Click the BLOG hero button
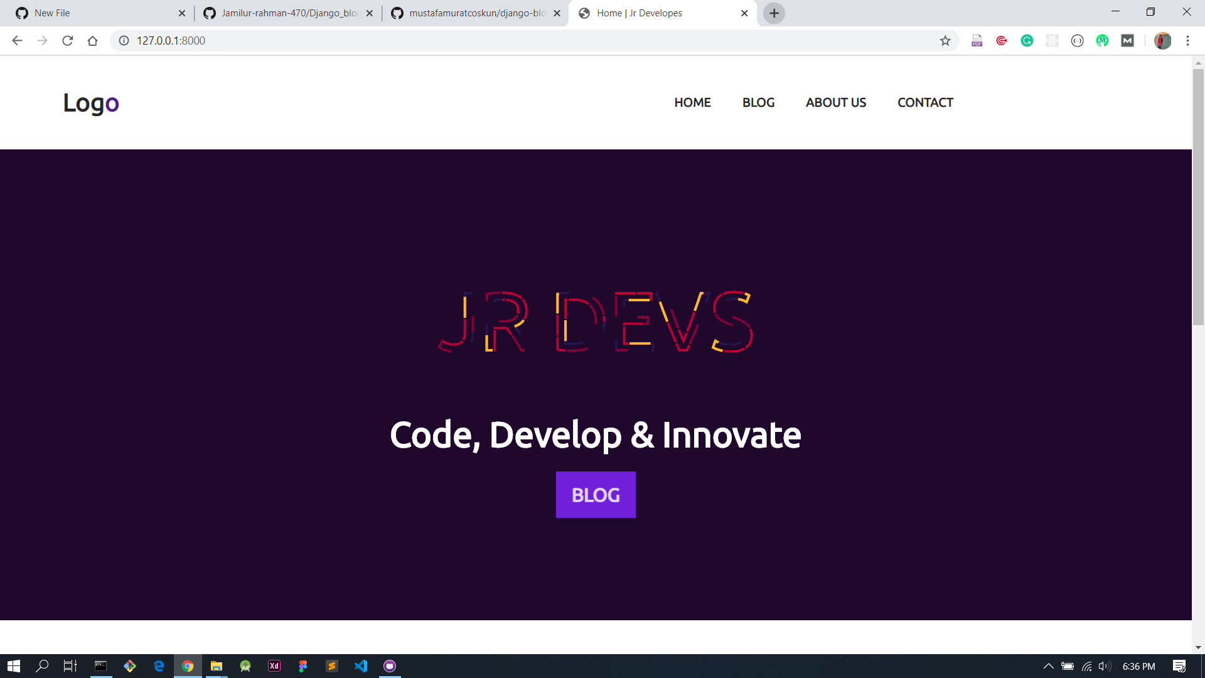The image size is (1205, 678). [x=595, y=494]
